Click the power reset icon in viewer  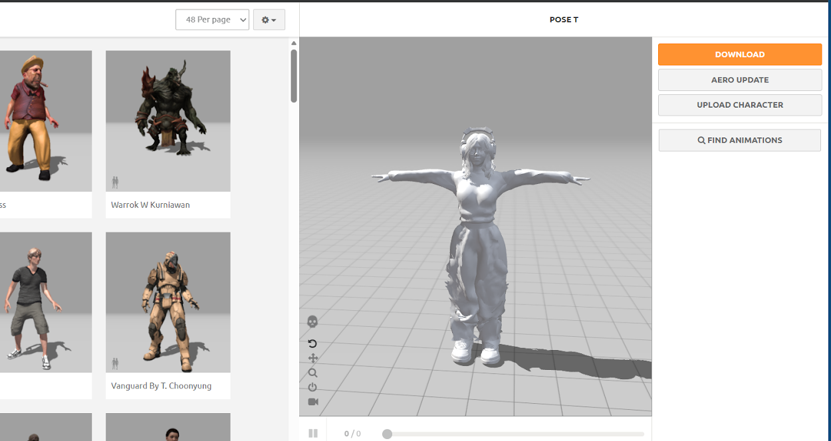point(312,387)
